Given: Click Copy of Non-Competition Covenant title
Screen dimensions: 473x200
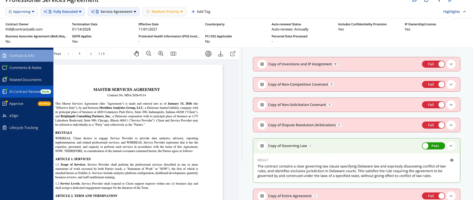Looking at the screenshot, I should tap(298, 85).
